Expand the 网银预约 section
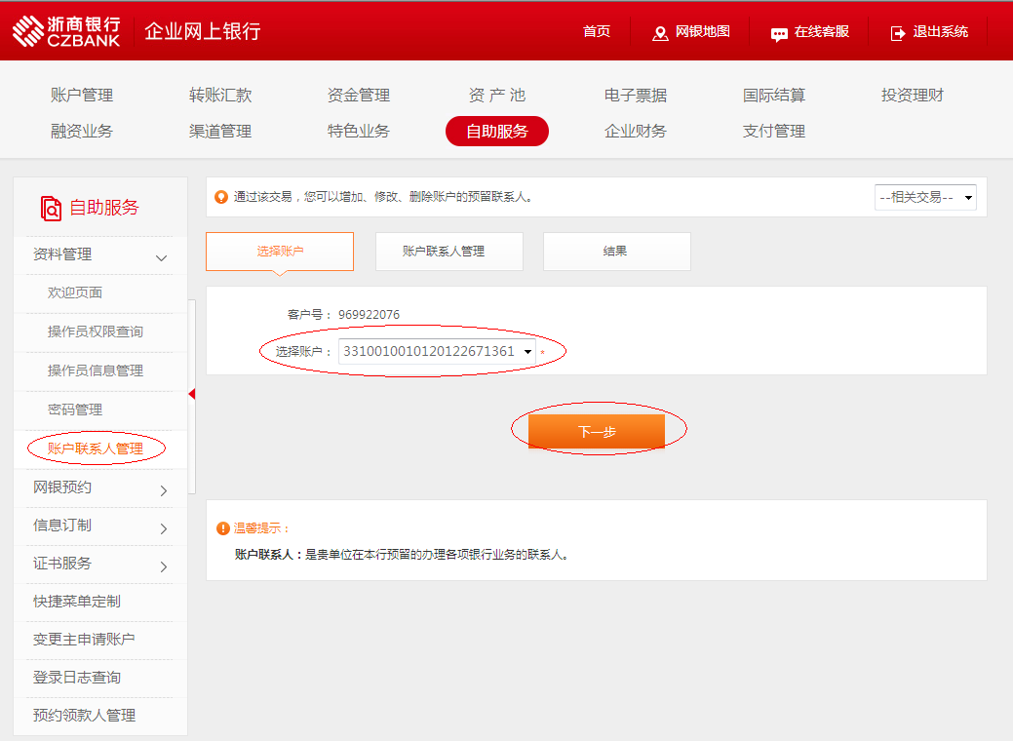The height and width of the screenshot is (741, 1013). [x=163, y=490]
